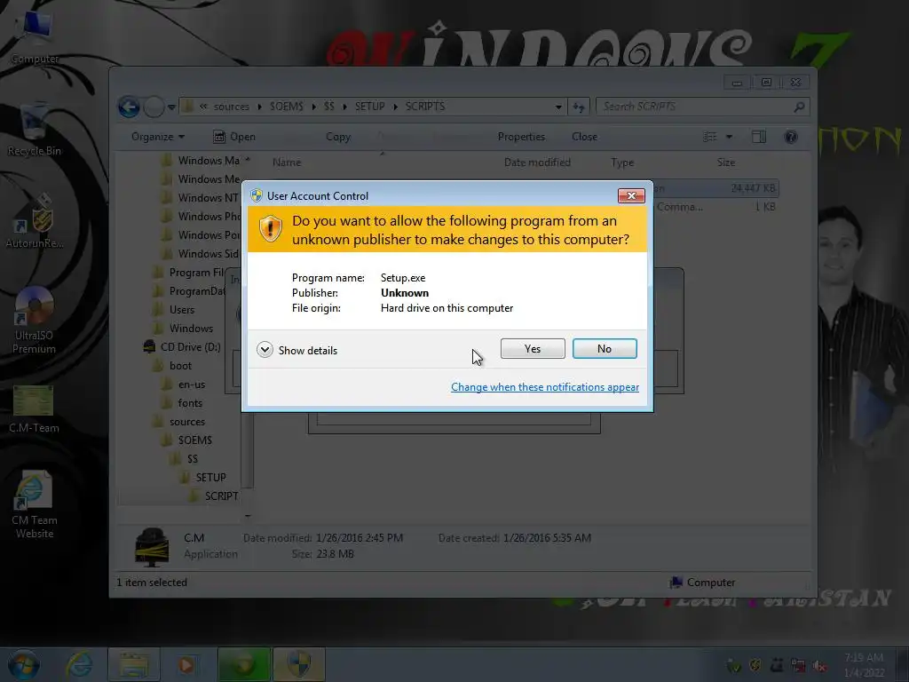Click Close in Explorer toolbar
This screenshot has width=909, height=682.
pyautogui.click(x=584, y=137)
